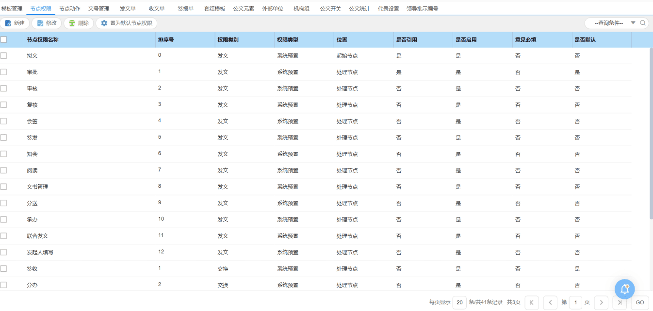Click the 分送 name cell

point(32,203)
